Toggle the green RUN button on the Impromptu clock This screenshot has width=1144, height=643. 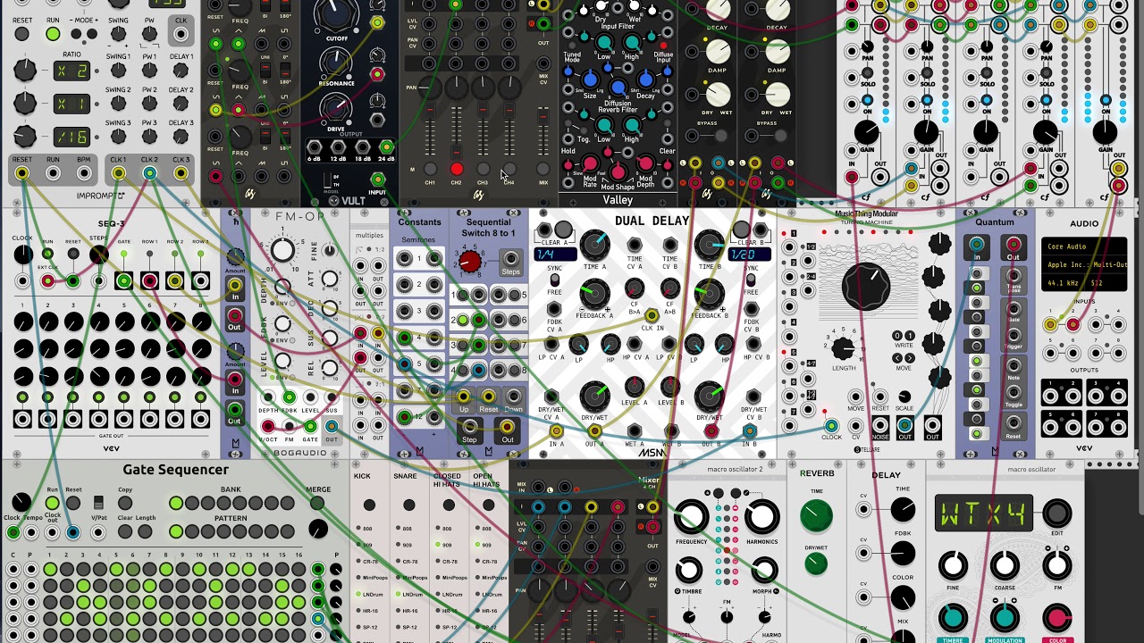(x=53, y=35)
